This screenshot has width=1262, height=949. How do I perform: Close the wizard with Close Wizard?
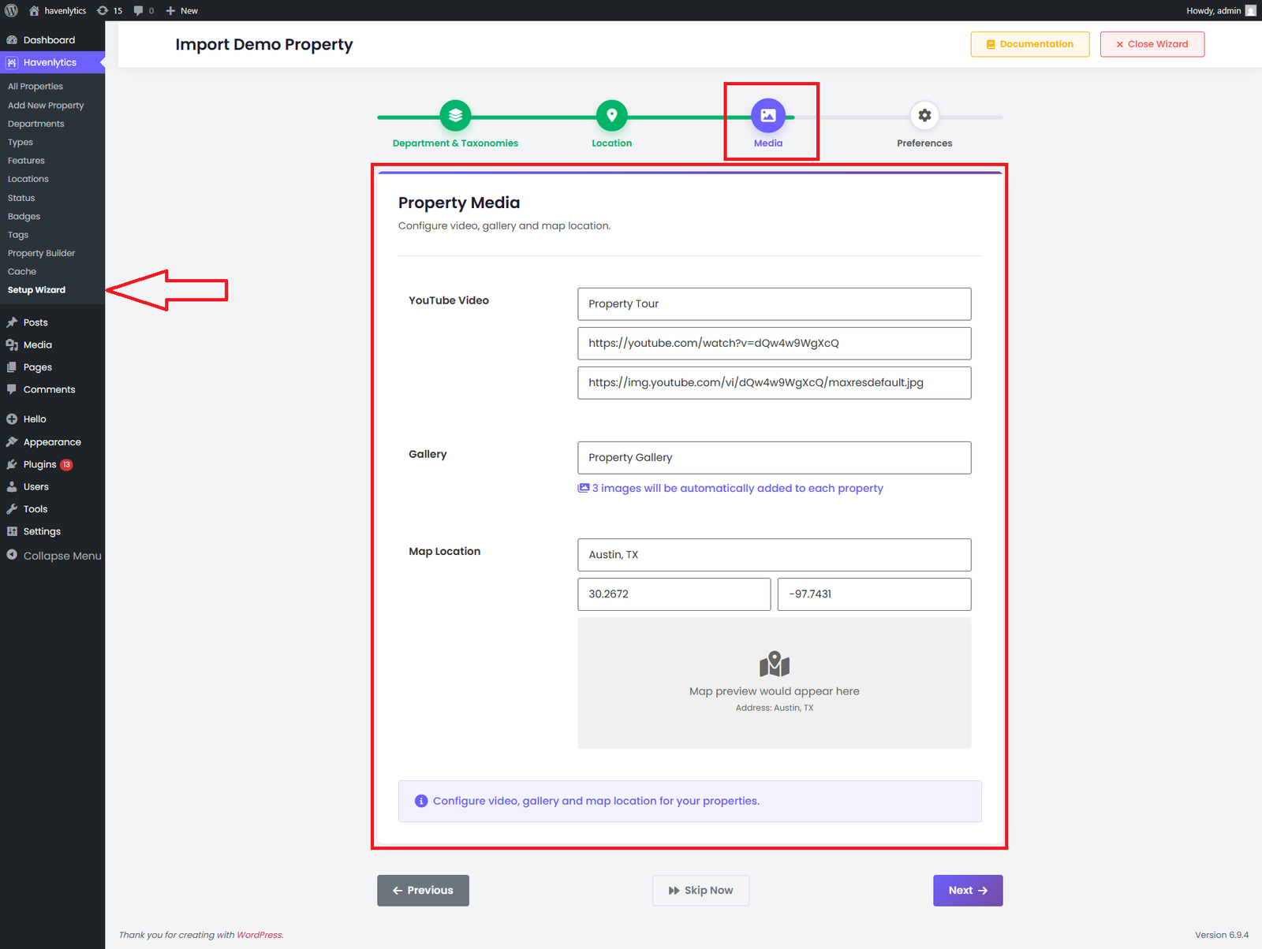coord(1152,44)
